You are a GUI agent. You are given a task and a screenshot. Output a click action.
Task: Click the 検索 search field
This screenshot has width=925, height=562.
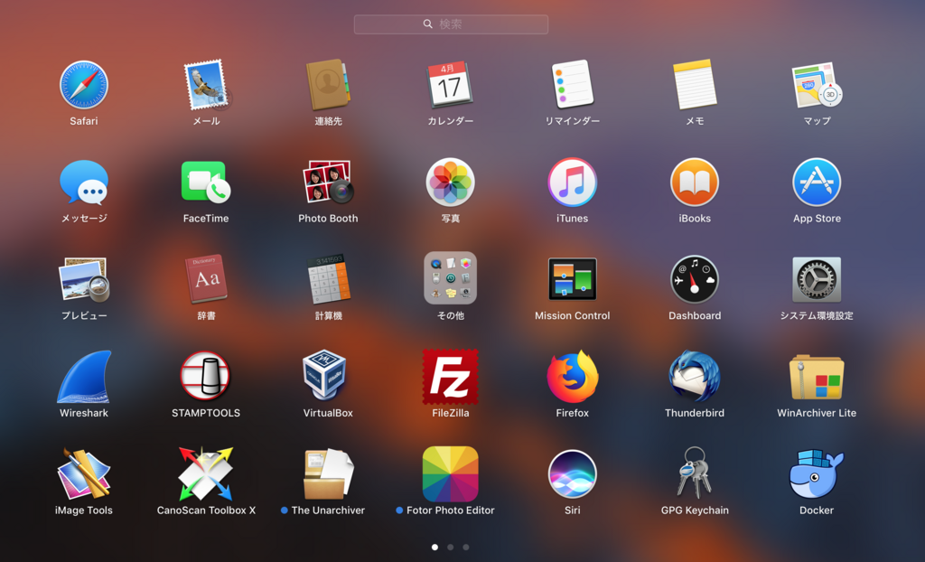click(451, 24)
